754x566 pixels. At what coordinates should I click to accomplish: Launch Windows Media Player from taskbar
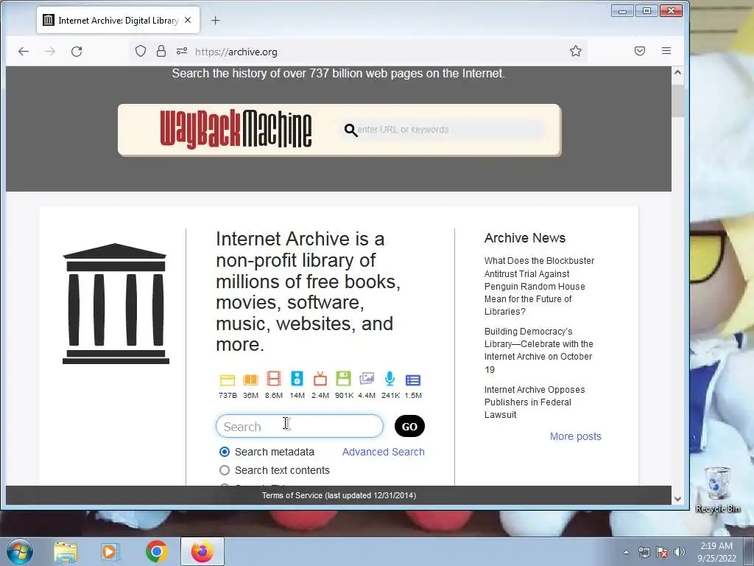pyautogui.click(x=110, y=551)
